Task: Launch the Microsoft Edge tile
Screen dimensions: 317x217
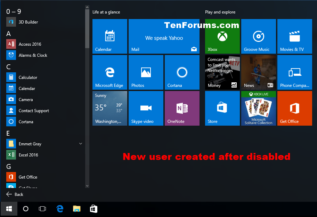Action: click(x=109, y=72)
